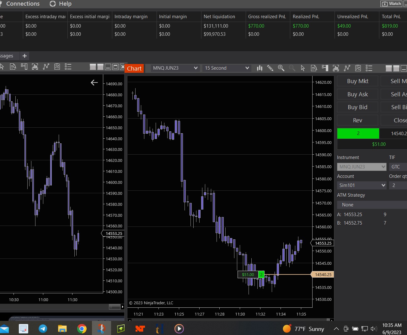This screenshot has height=335, width=407.
Task: Toggle Chart Trader panel in 15 Second chart
Action: [325, 68]
